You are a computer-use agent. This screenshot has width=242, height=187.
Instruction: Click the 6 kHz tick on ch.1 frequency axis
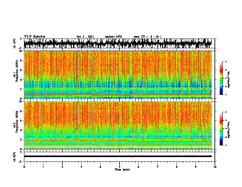(x=21, y=70)
